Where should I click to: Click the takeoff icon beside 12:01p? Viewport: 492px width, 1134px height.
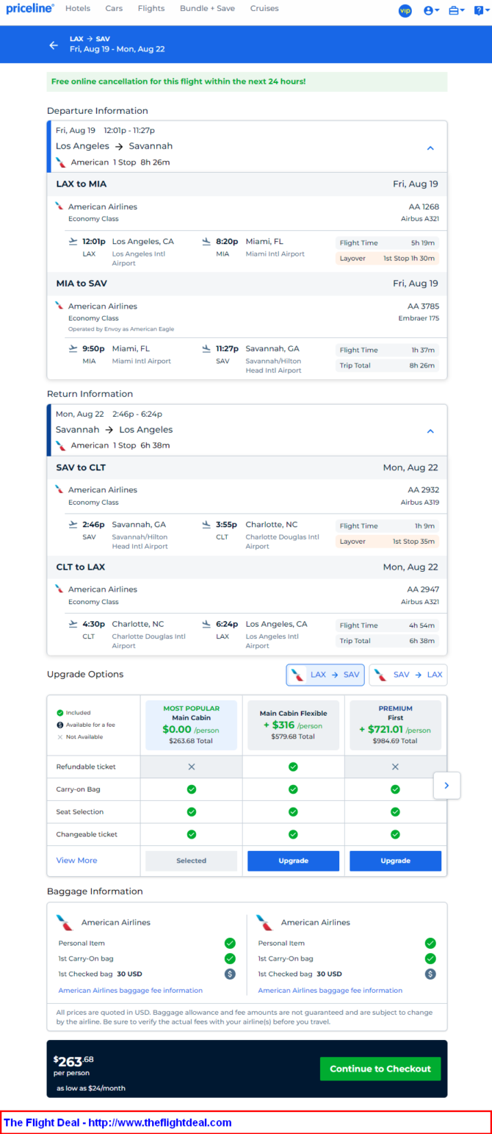(x=73, y=241)
